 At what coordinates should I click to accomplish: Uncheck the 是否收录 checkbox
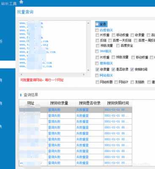(113, 69)
